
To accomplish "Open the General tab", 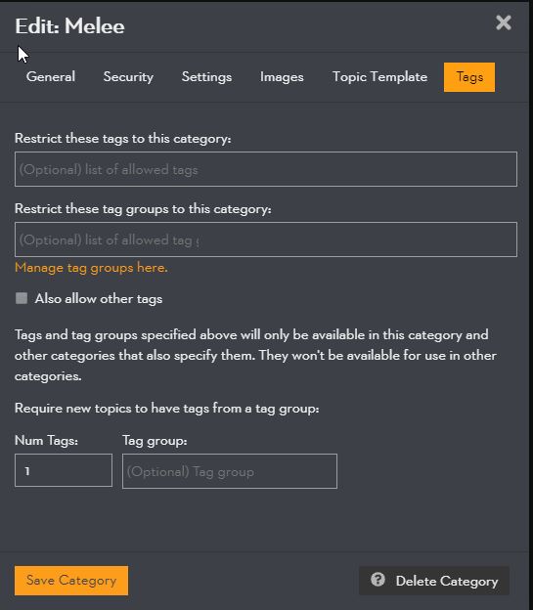I will pyautogui.click(x=51, y=77).
